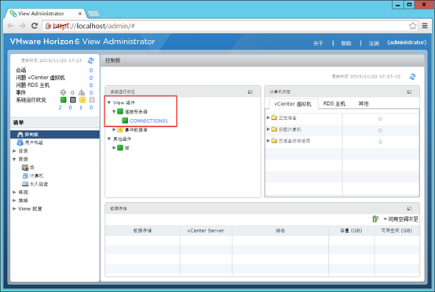The width and height of the screenshot is (435, 292).
Task: Refresh the left sidebar status summary
Action: [x=91, y=60]
